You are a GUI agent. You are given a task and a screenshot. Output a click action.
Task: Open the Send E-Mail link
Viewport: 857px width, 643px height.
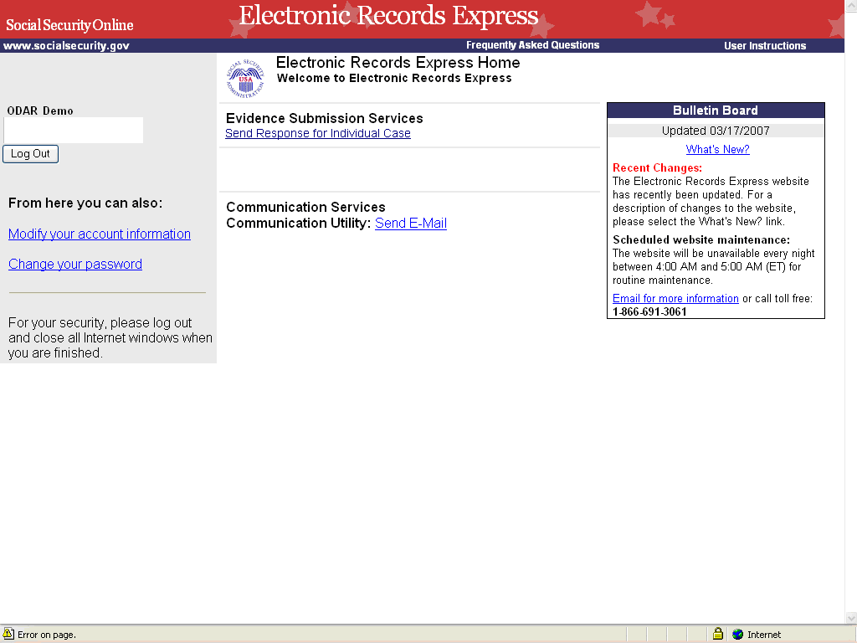410,223
